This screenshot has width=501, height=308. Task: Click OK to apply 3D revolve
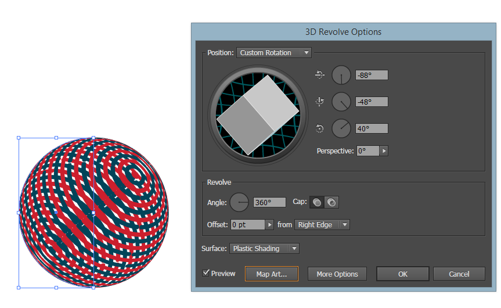point(402,274)
